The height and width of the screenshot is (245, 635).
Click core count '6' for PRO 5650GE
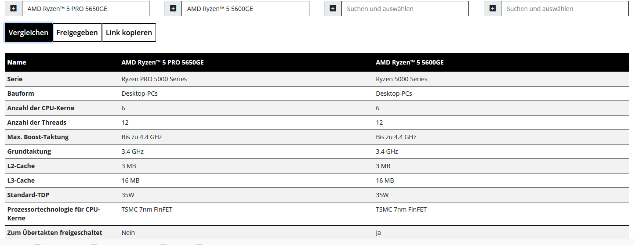(x=123, y=108)
